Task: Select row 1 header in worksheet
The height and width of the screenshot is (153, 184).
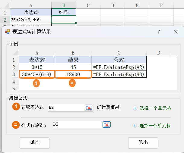Action: (x=5, y=12)
